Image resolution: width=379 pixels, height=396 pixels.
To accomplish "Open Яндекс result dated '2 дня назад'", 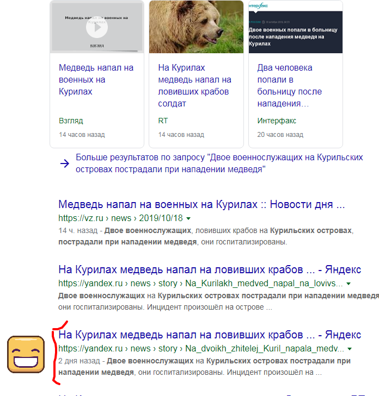I will tap(210, 335).
